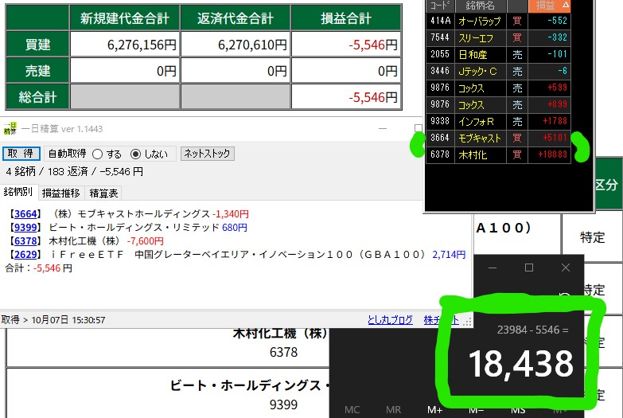Viewport: 623px width, 418px height.
Task: Click the コード column header
Action: (439, 5)
